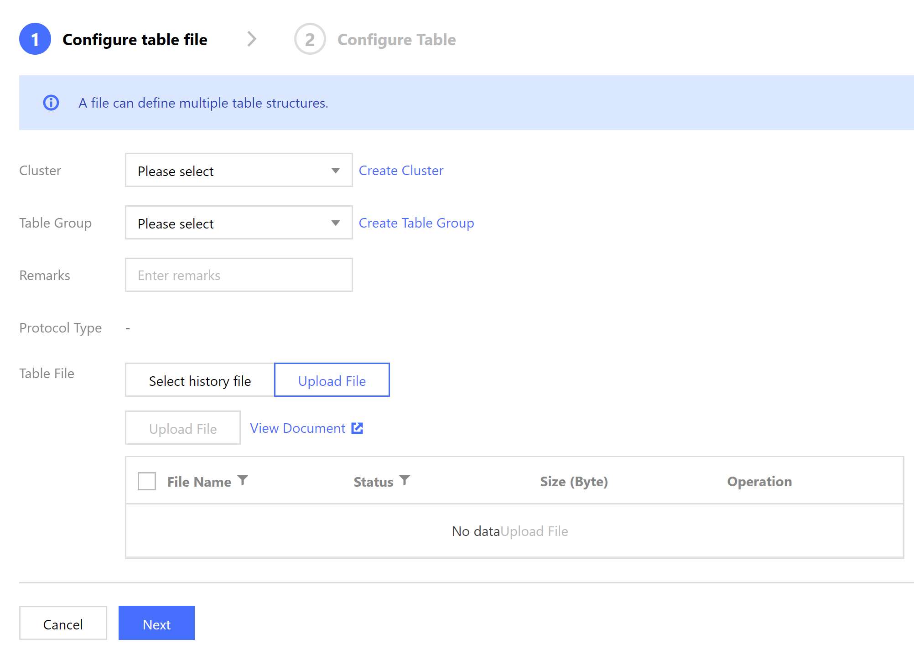
Task: Click the step 2 circle icon
Action: (310, 39)
